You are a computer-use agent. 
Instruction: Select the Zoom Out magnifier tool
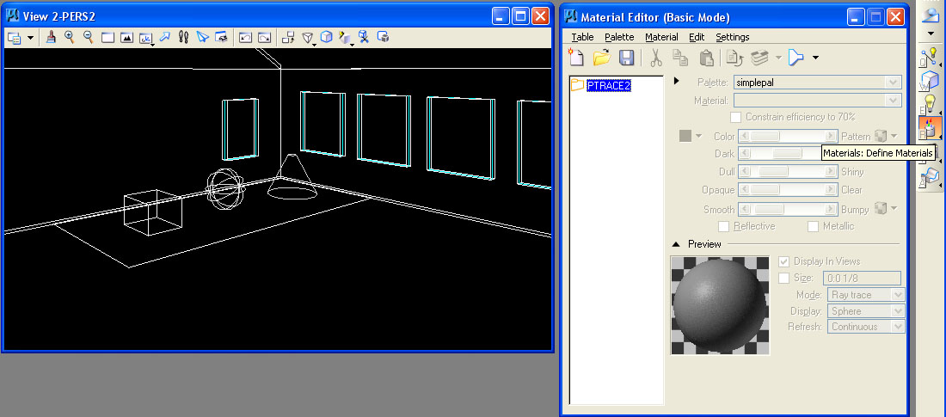pyautogui.click(x=88, y=38)
